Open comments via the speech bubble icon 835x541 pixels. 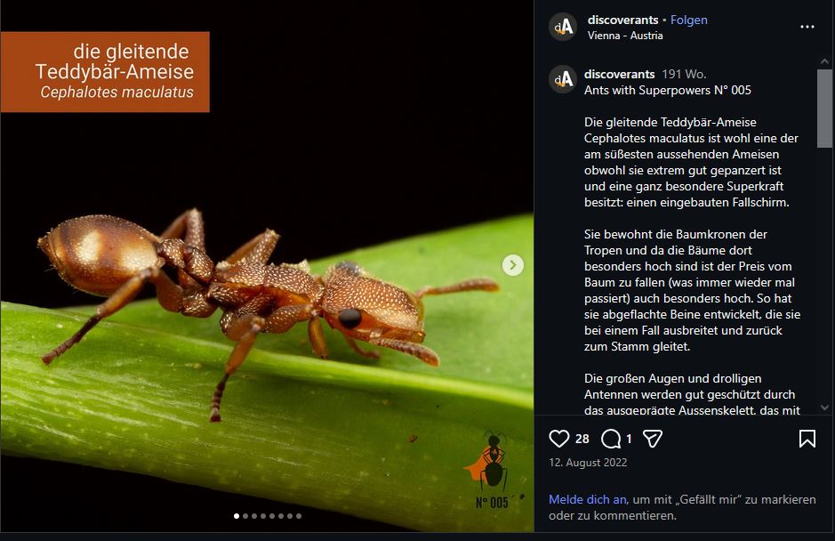click(x=611, y=439)
